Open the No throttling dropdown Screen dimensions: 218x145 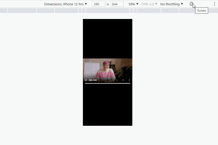pos(172,4)
